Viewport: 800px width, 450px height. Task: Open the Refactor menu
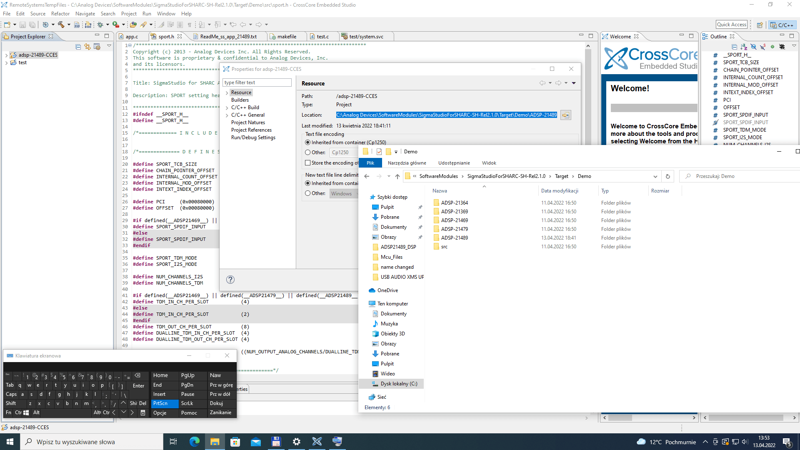coord(60,14)
